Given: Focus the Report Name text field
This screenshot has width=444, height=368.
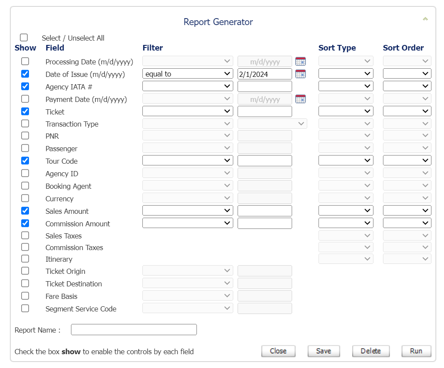Looking at the screenshot, I should tap(134, 330).
